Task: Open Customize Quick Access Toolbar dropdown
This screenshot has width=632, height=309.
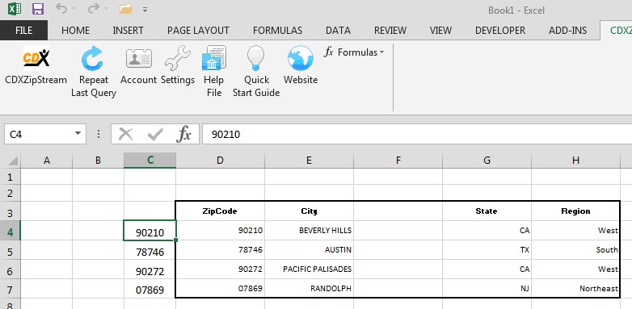Action: [145, 9]
